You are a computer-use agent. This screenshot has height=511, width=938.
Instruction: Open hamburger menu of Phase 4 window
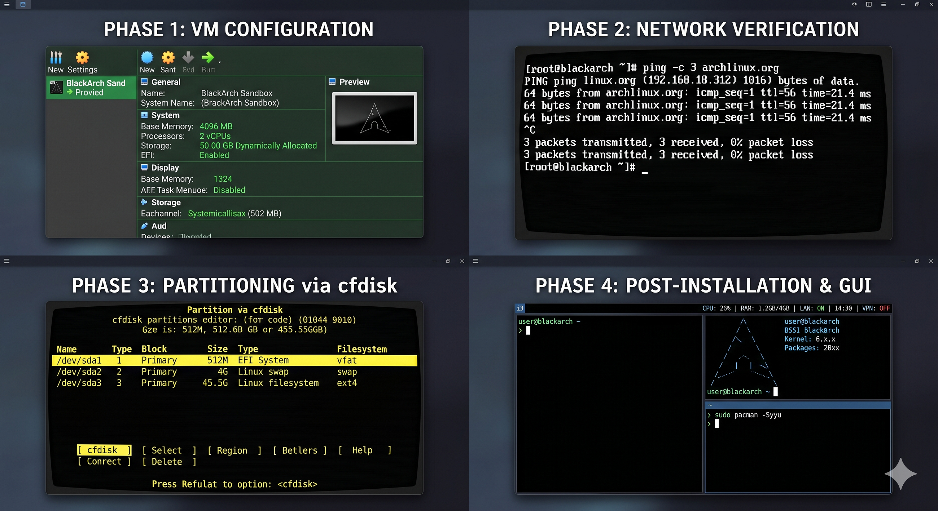point(475,261)
